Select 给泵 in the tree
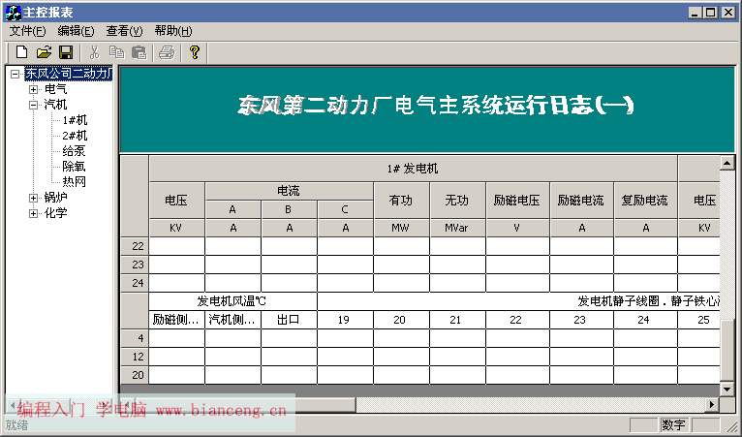Viewport: 742px width, 437px height. pyautogui.click(x=74, y=151)
